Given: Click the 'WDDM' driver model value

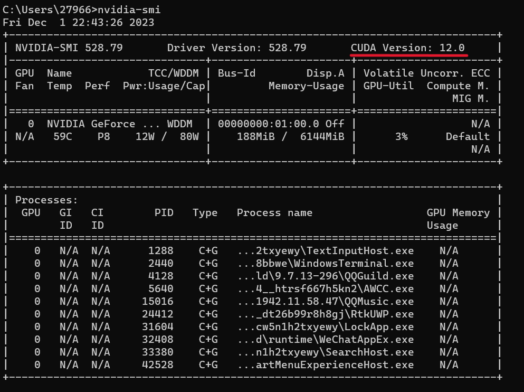Looking at the screenshot, I should [180, 124].
